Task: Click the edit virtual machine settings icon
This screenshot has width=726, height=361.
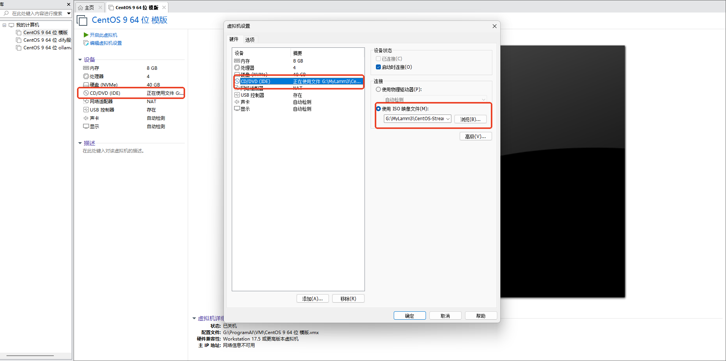Action: 86,43
